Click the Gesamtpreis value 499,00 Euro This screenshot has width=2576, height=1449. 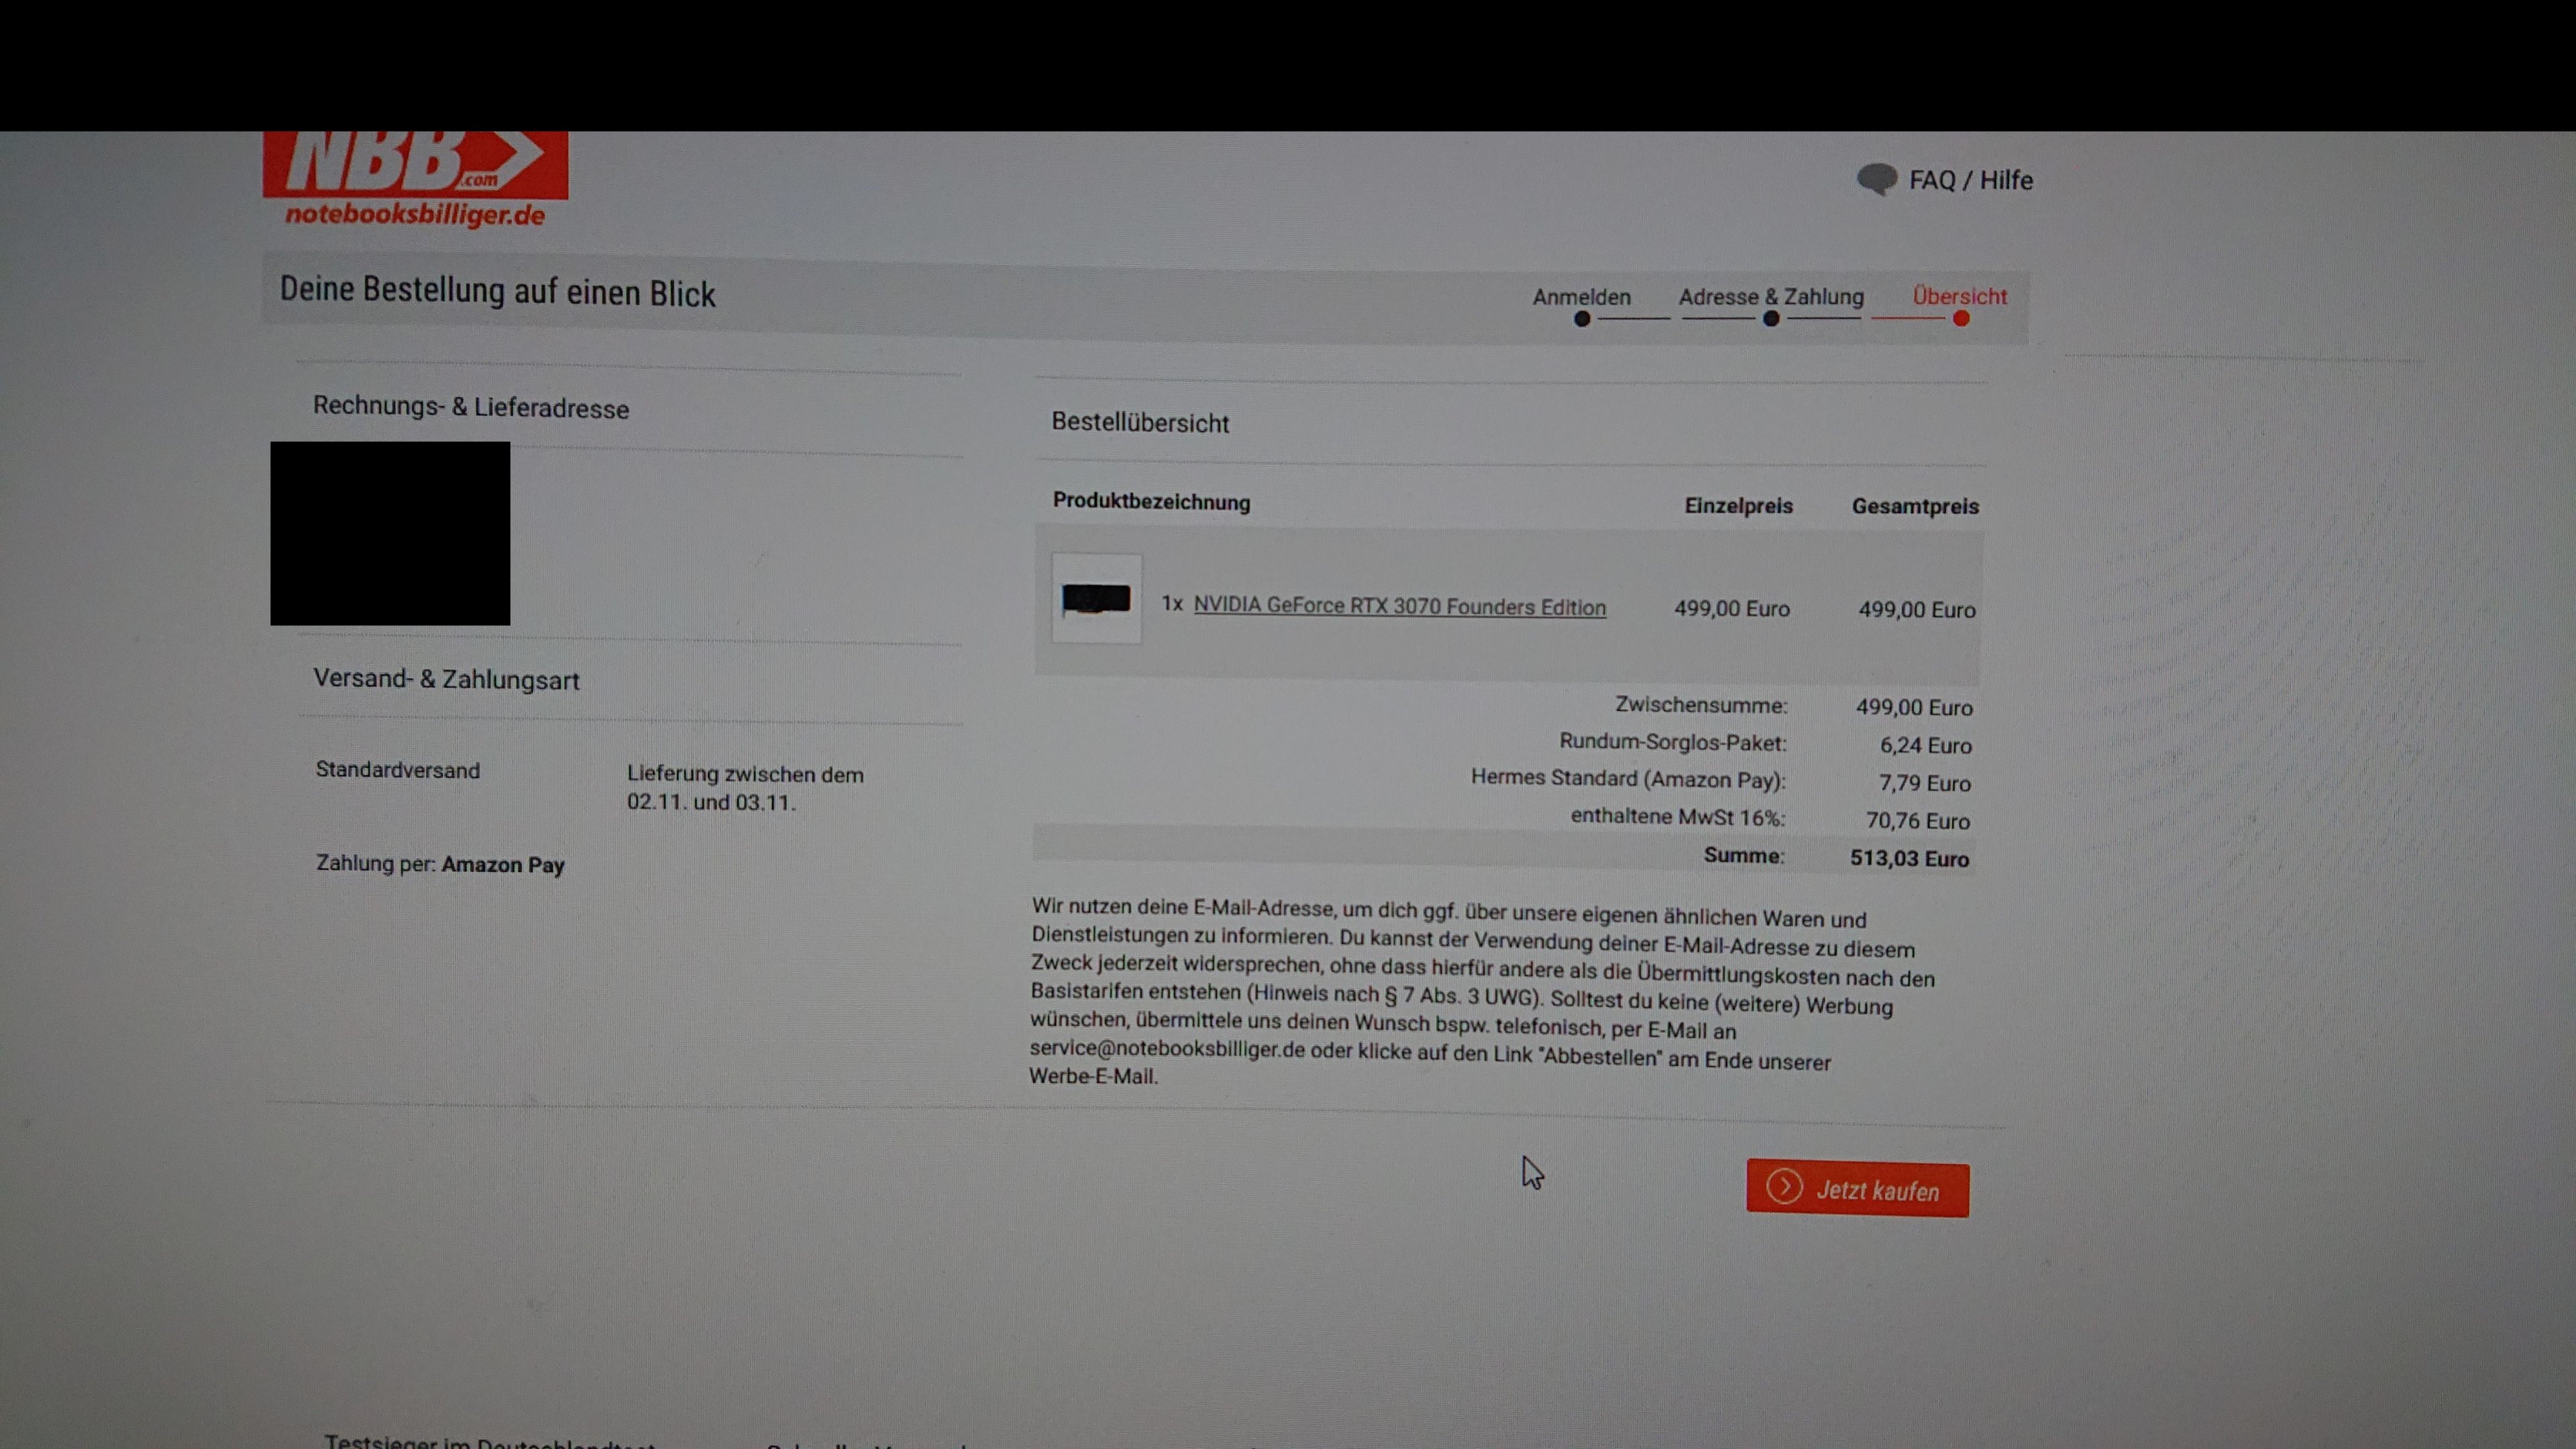click(x=1917, y=610)
